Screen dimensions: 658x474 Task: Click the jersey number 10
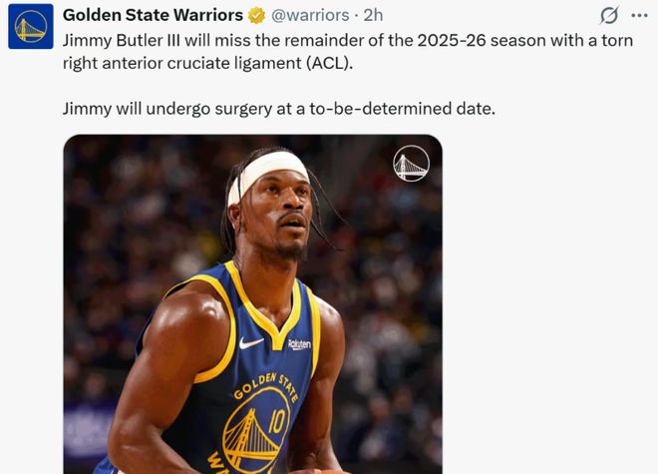pyautogui.click(x=276, y=421)
